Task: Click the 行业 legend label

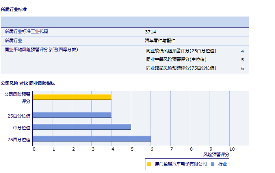Action: [x=223, y=164]
